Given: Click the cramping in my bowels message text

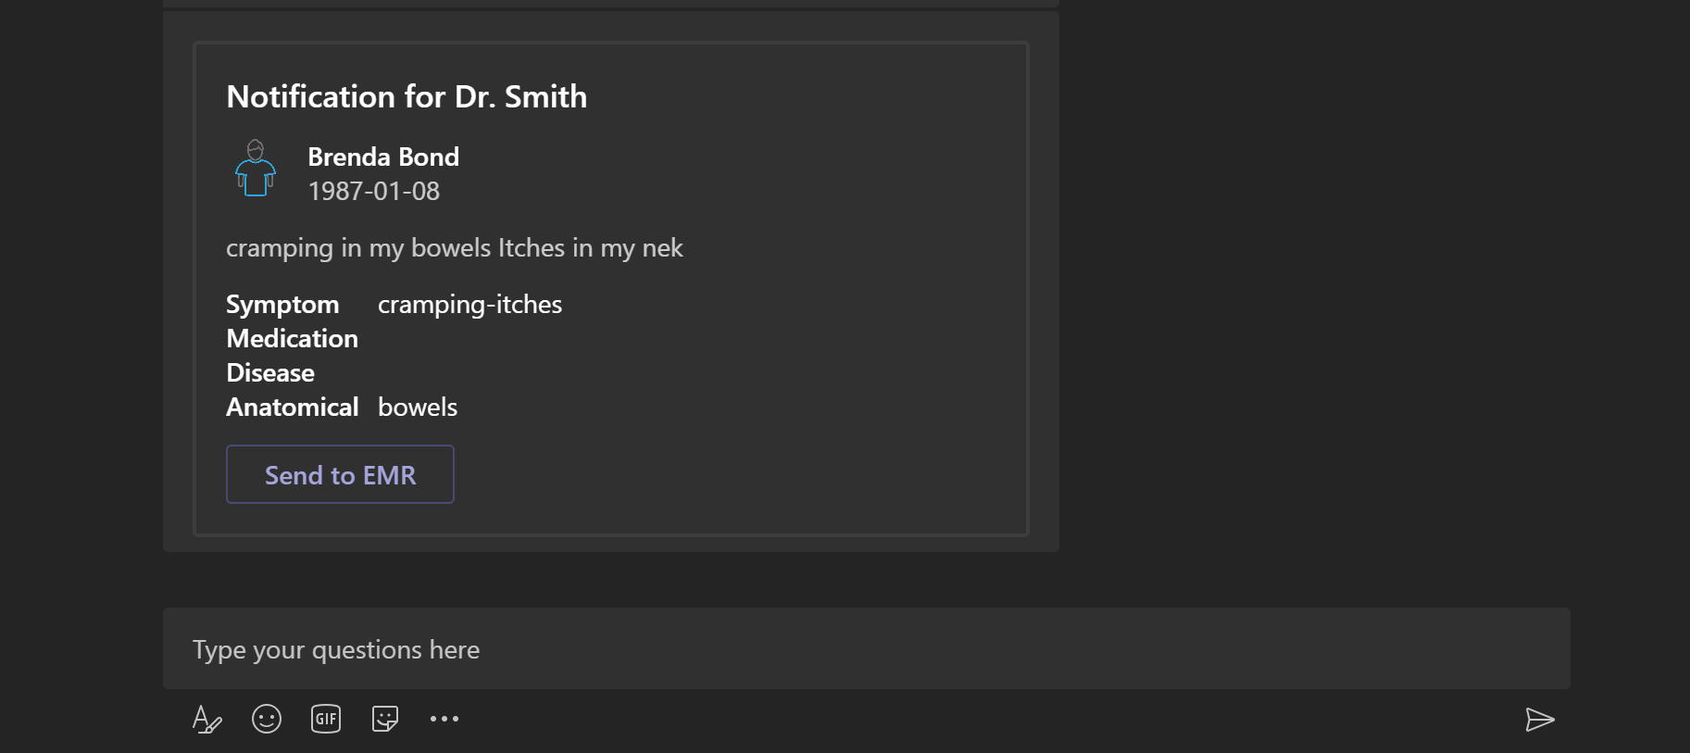Looking at the screenshot, I should pos(455,248).
